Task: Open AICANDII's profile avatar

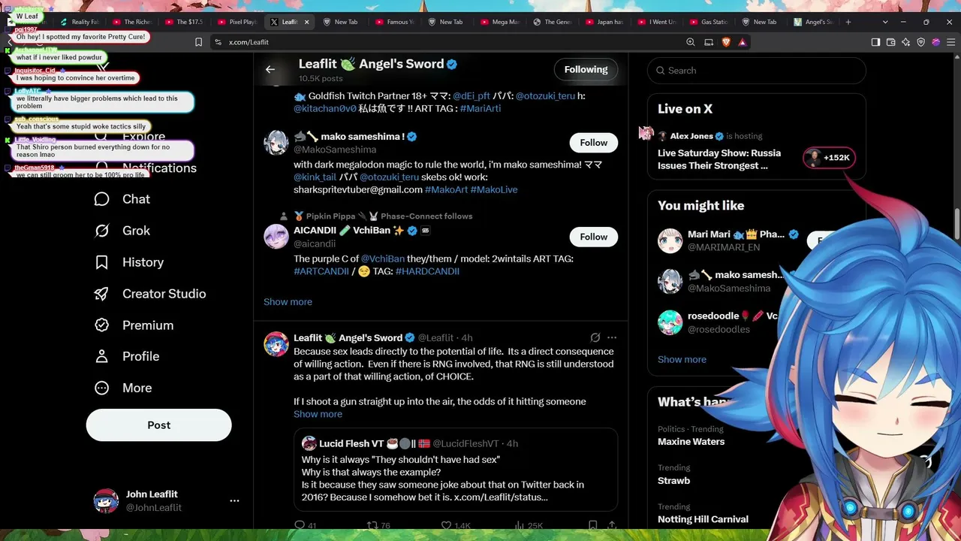Action: 276,236
